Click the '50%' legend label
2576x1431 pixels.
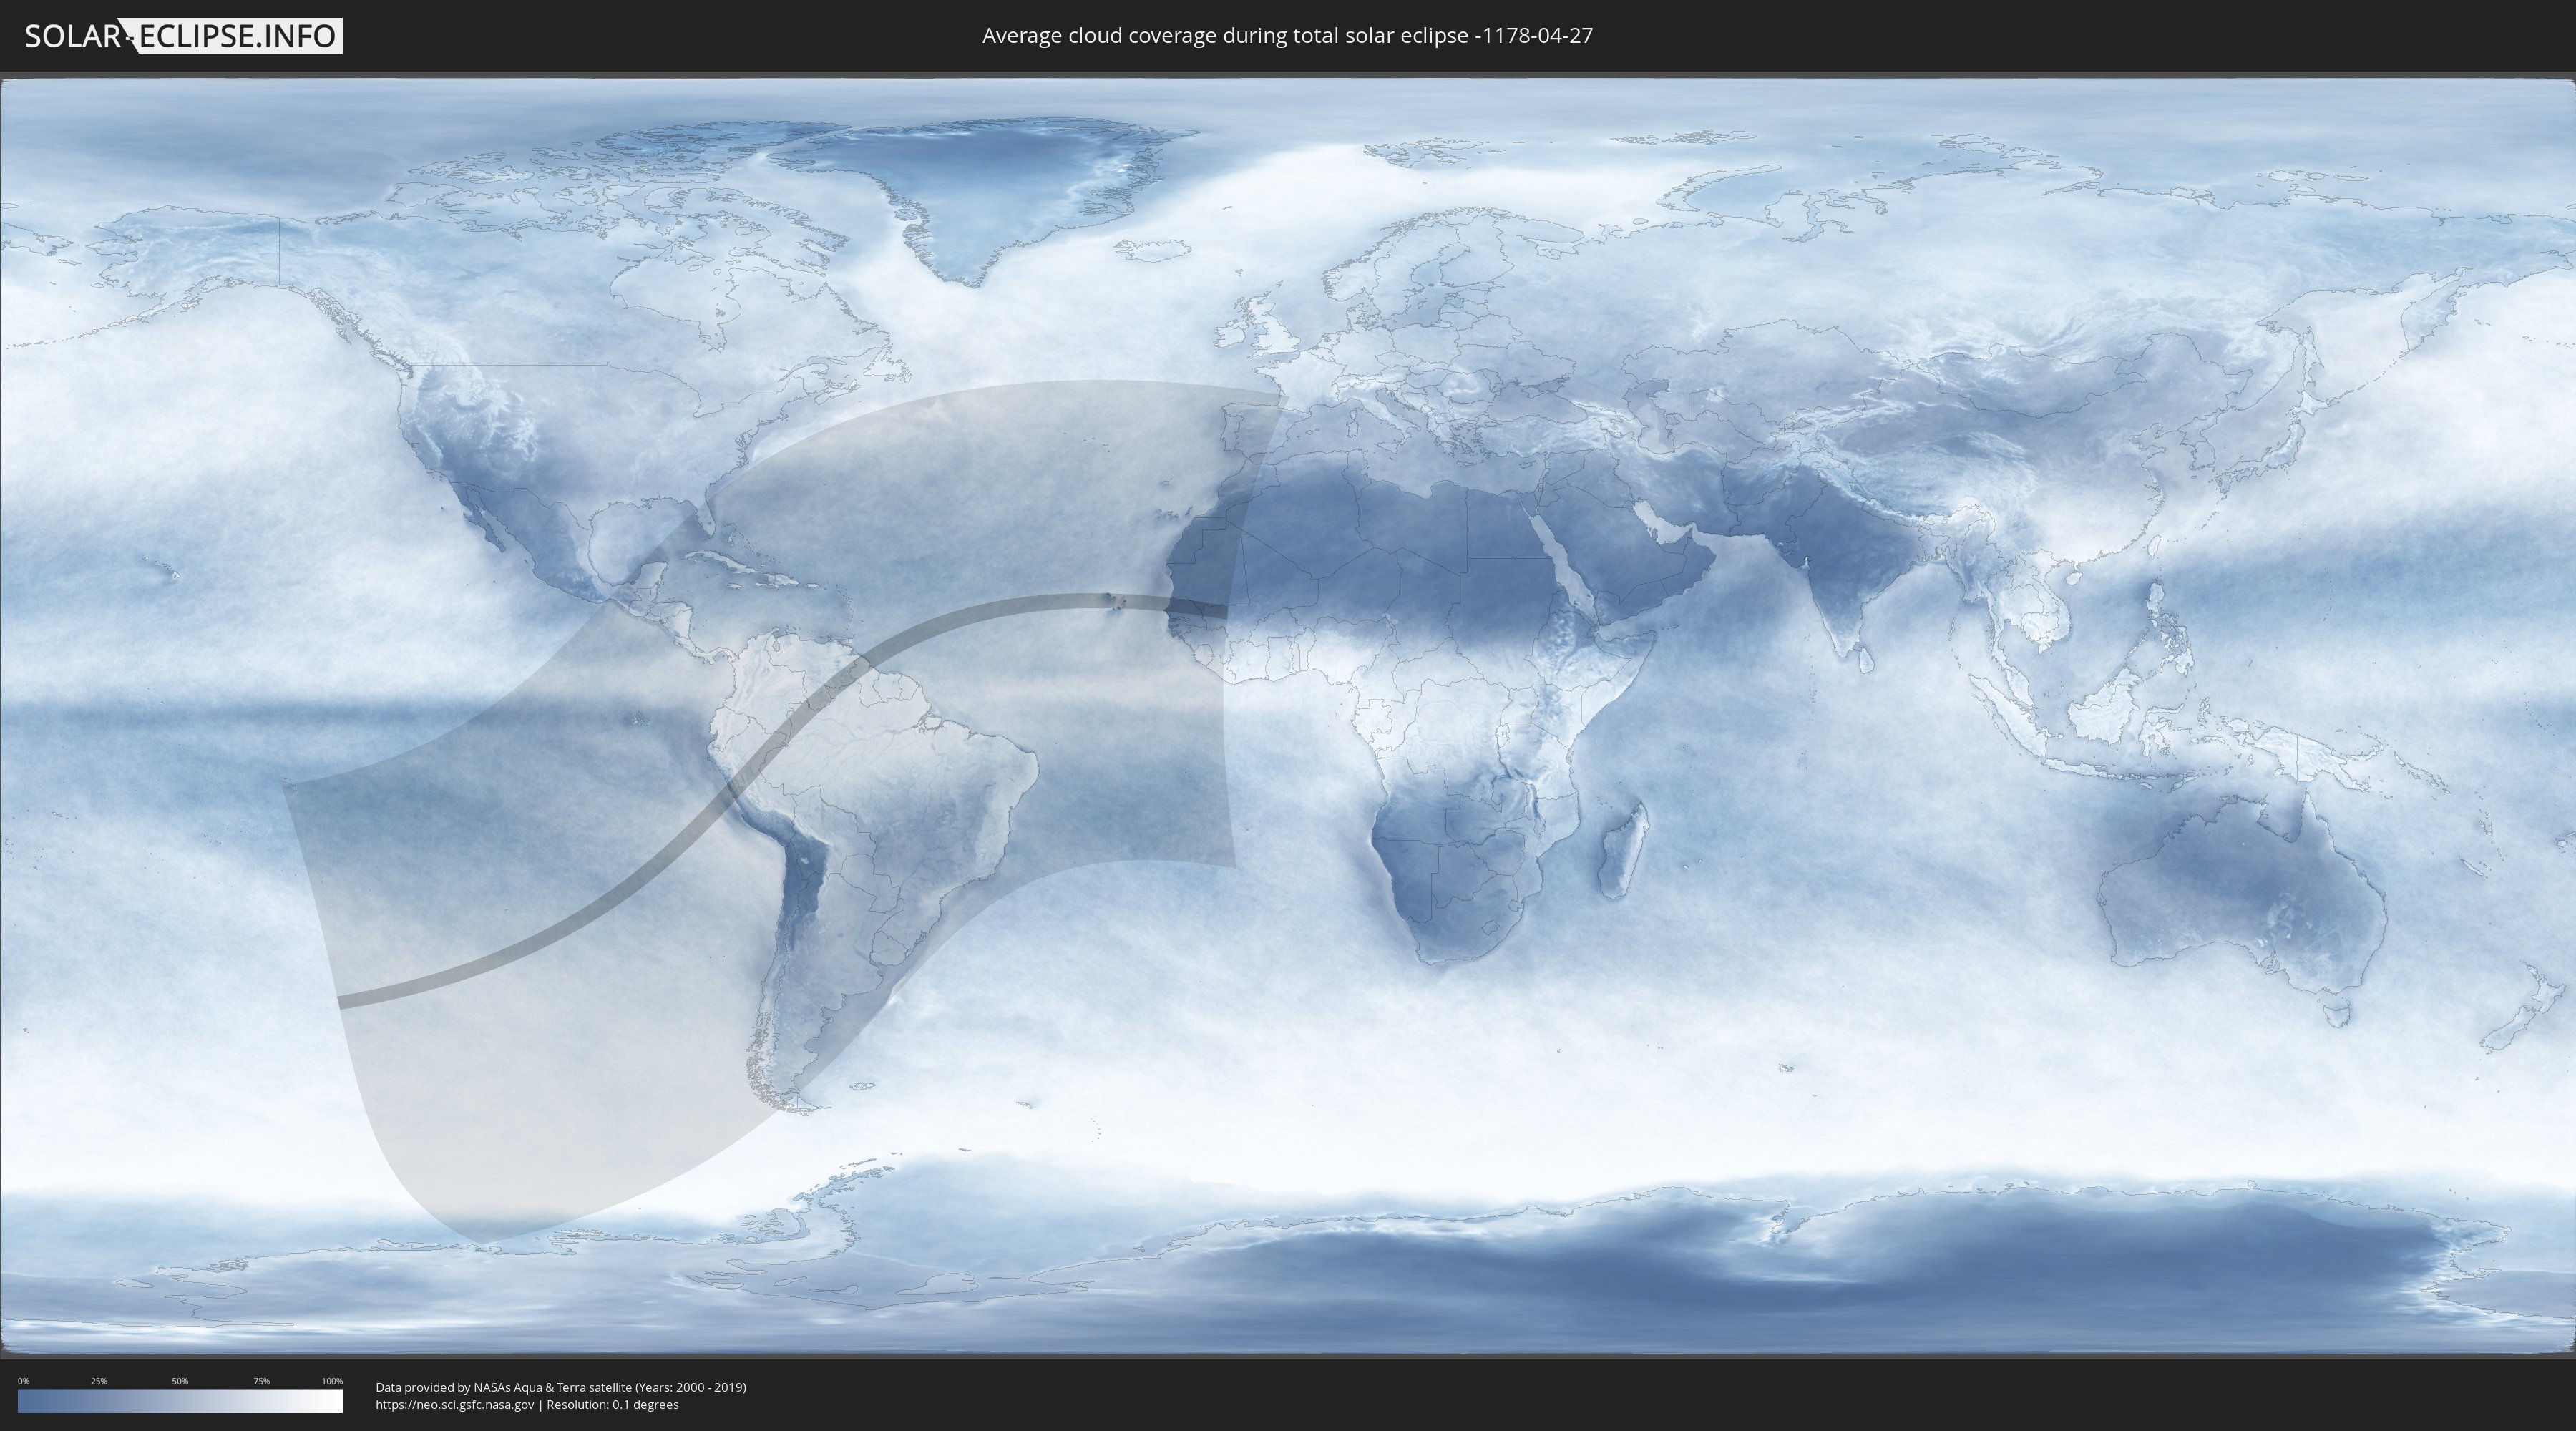tap(180, 1381)
